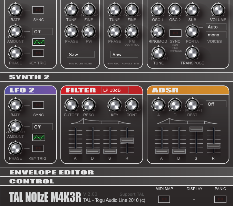This screenshot has height=206, width=233.
Task: Click the OSC 2 TUNE knob
Action: coord(115,10)
